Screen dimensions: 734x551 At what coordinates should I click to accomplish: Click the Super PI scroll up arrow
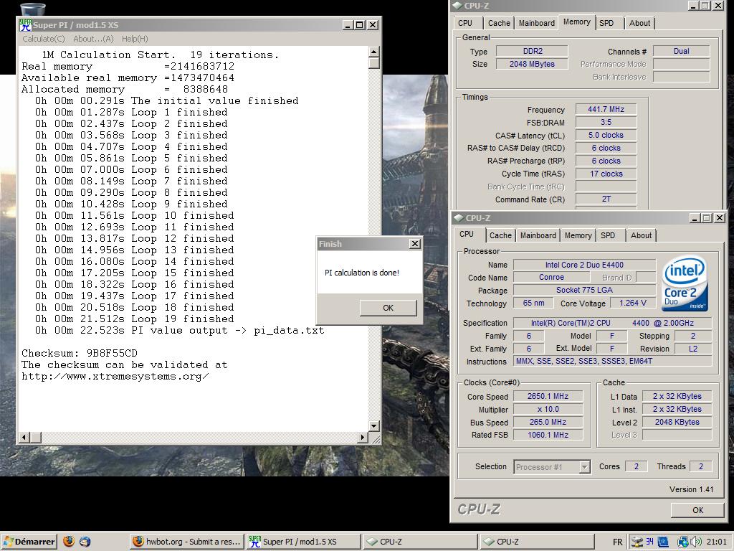(x=373, y=52)
